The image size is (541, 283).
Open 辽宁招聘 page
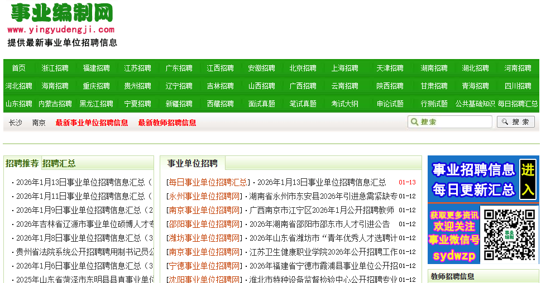179,86
